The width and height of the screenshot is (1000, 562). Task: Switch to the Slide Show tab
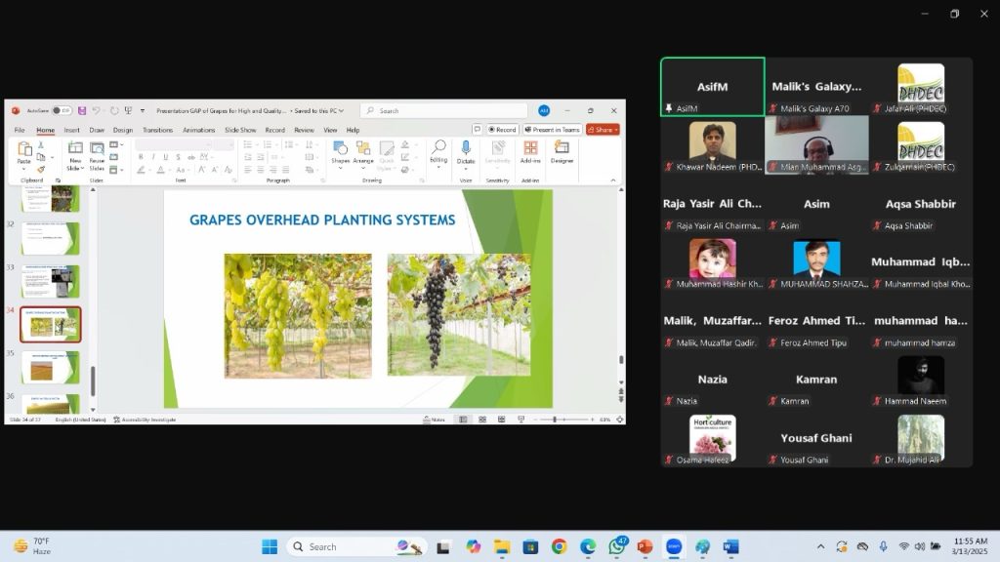(x=240, y=130)
